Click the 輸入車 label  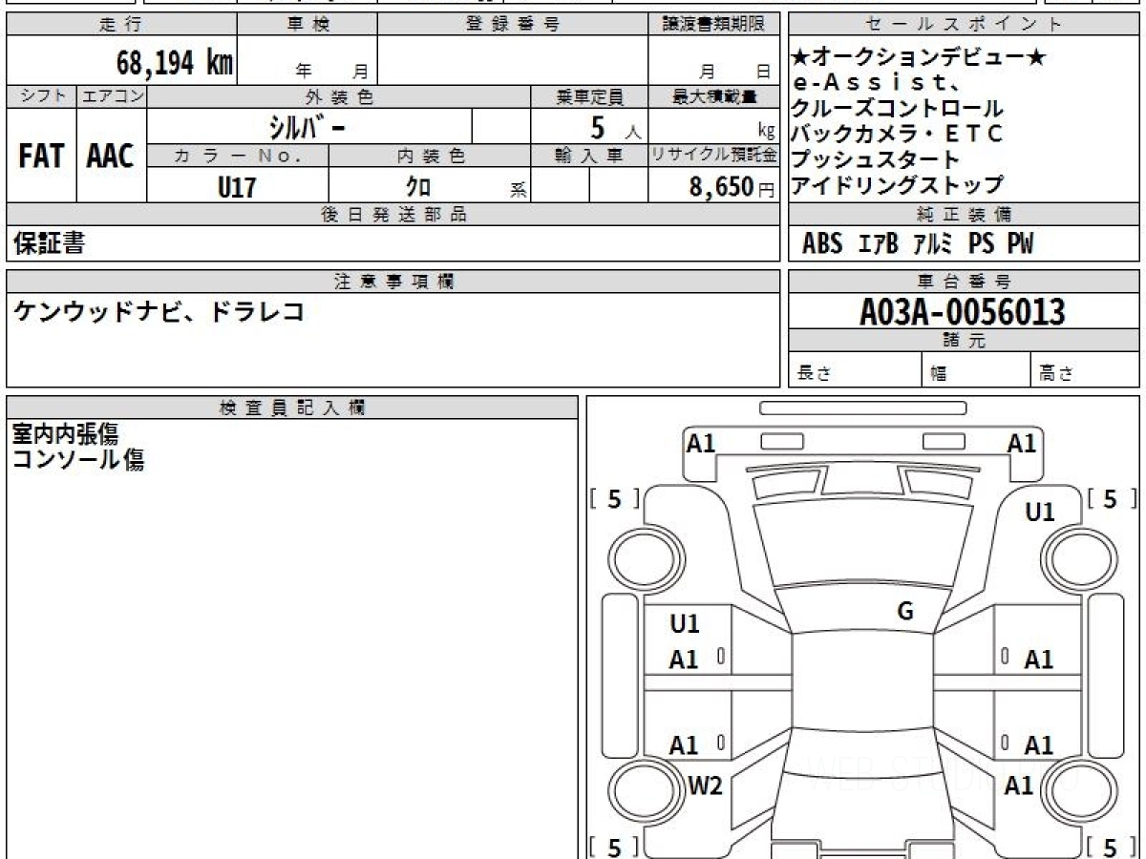(x=589, y=156)
